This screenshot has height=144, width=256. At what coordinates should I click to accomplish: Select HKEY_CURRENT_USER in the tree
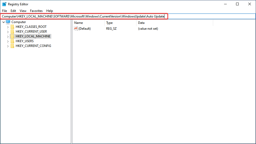coord(31,31)
